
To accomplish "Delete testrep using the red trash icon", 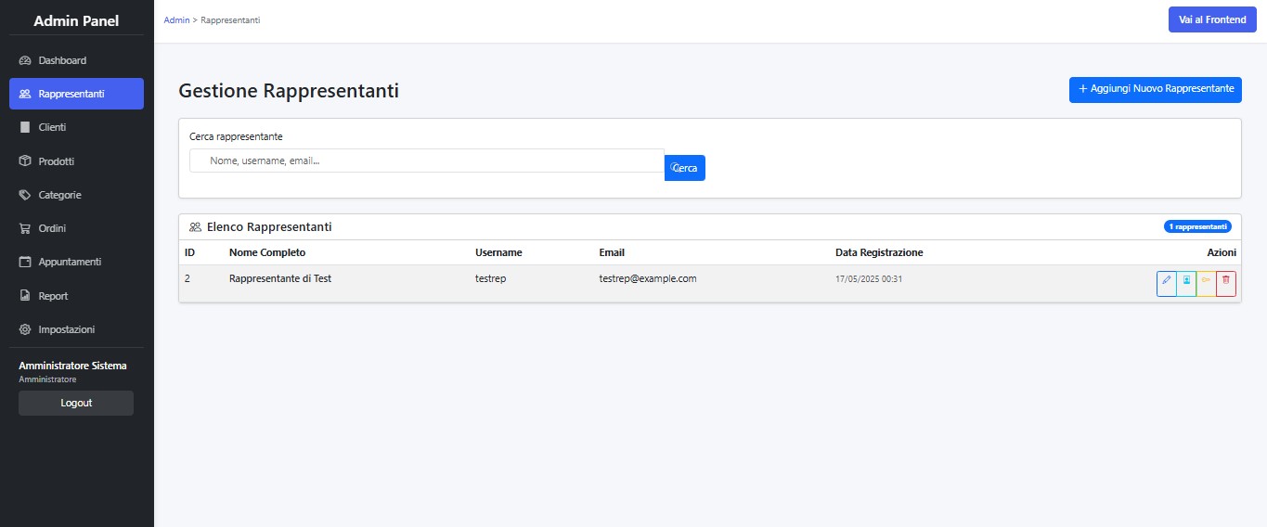I will click(1226, 284).
